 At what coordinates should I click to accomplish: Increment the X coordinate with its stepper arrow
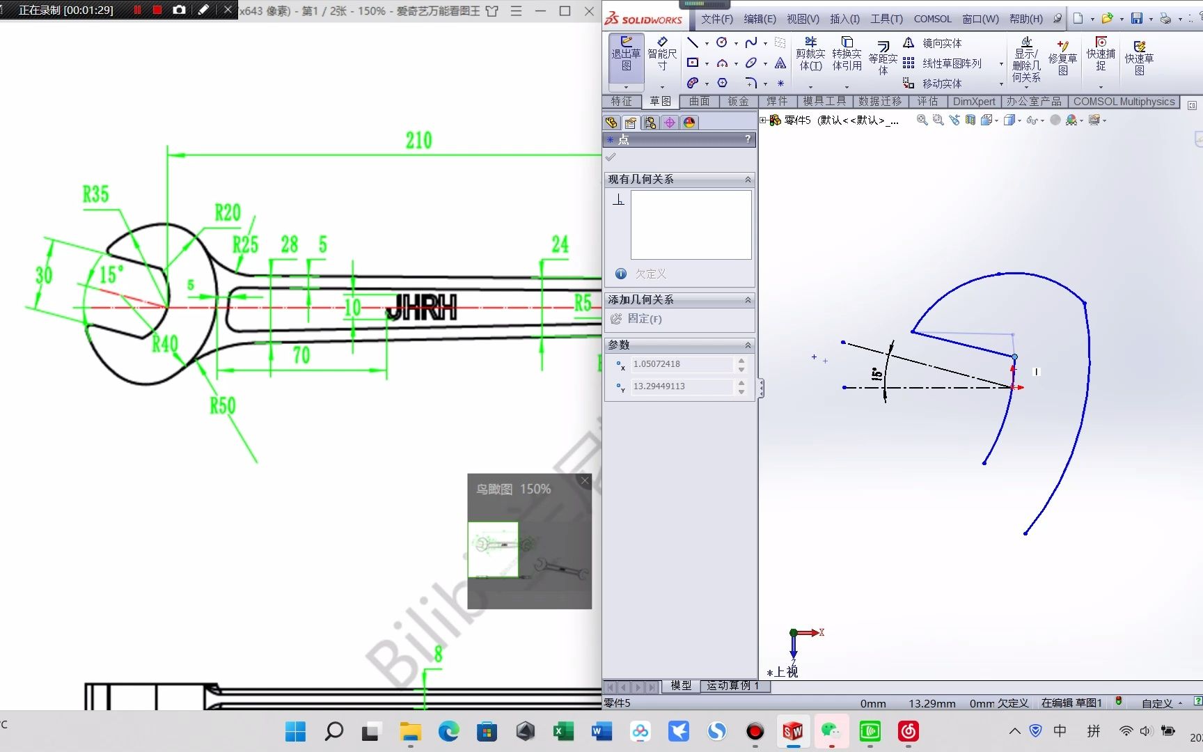[x=741, y=360]
